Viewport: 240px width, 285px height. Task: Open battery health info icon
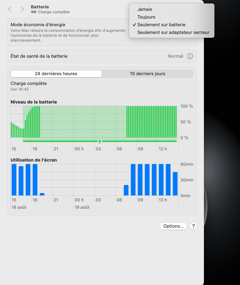[190, 56]
